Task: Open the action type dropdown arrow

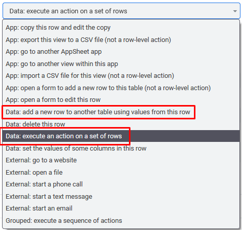Action: point(235,11)
